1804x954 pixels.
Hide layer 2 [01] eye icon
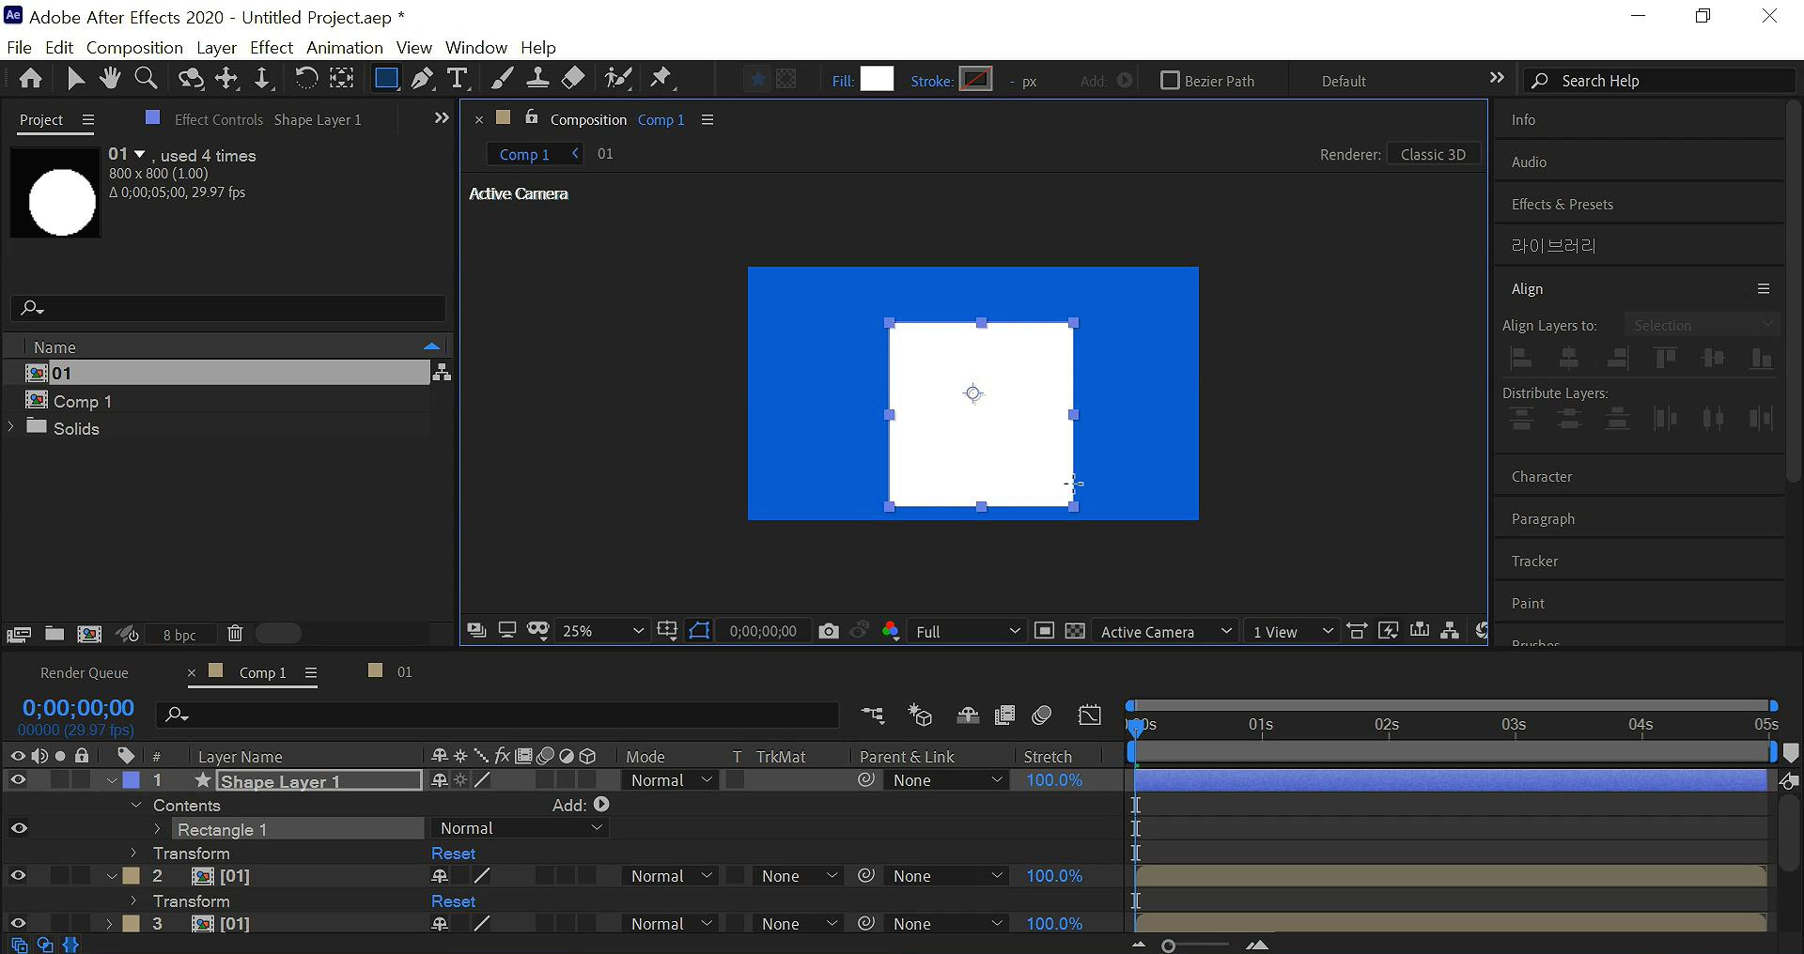[18, 876]
